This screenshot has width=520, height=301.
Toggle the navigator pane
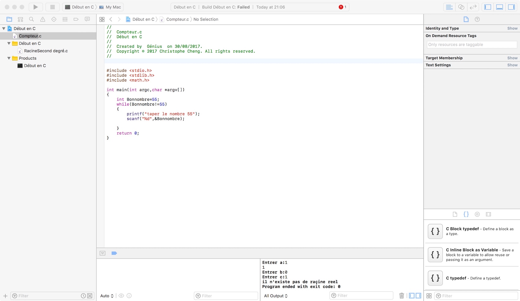point(488,7)
